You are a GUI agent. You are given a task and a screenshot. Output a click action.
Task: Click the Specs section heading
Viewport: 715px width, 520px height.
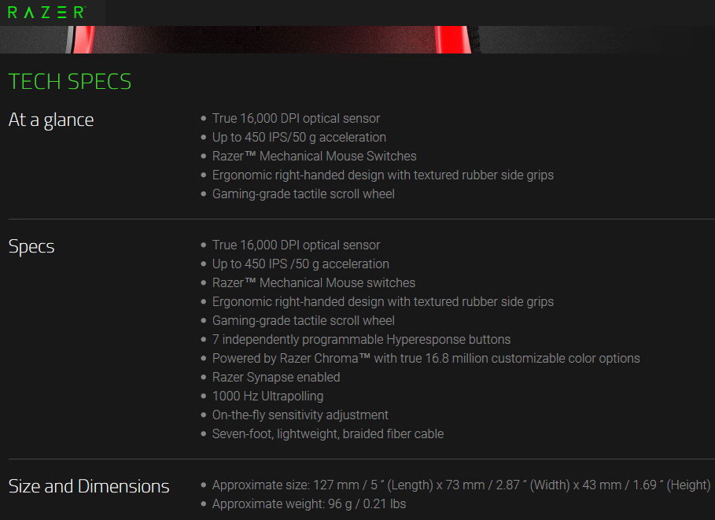point(31,246)
